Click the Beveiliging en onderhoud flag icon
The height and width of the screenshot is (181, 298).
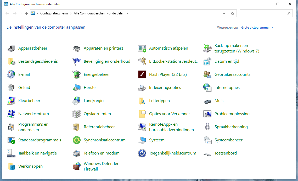pyautogui.click(x=77, y=61)
